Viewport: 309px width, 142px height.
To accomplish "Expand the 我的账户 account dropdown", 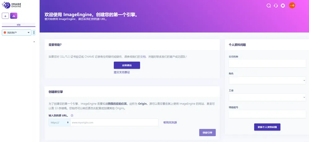I will pos(16,33).
